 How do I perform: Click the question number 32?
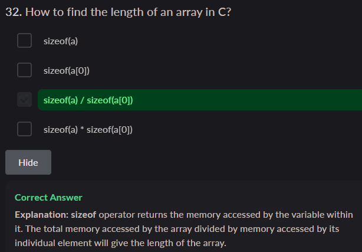point(11,12)
